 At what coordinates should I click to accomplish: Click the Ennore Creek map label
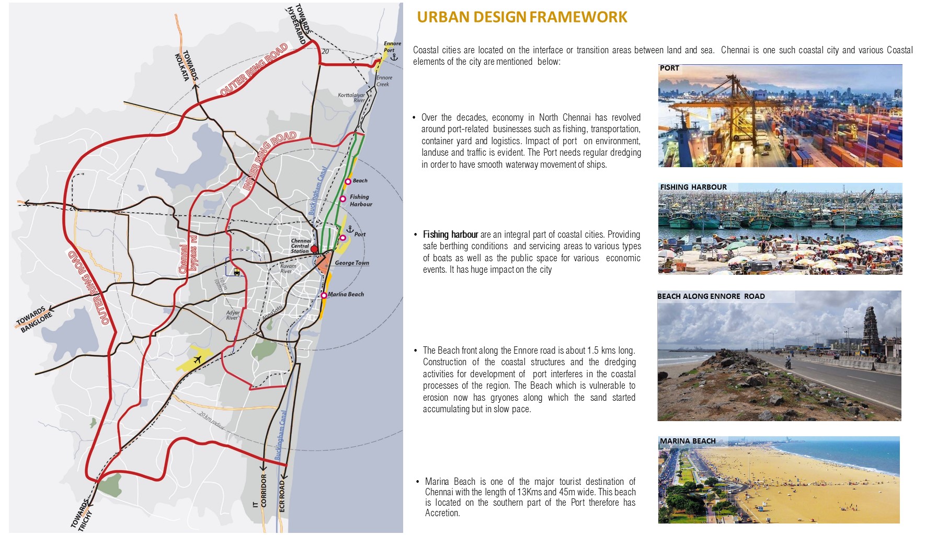(x=384, y=81)
